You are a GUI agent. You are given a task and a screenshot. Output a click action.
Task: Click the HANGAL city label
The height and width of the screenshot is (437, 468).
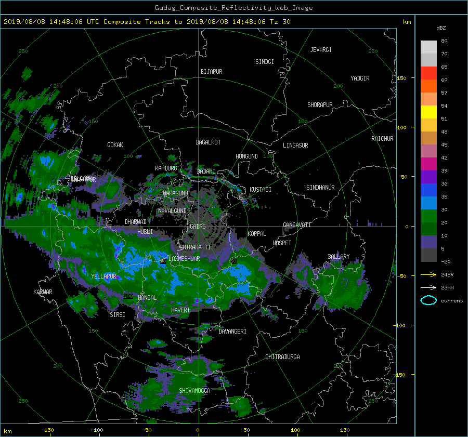tap(147, 298)
